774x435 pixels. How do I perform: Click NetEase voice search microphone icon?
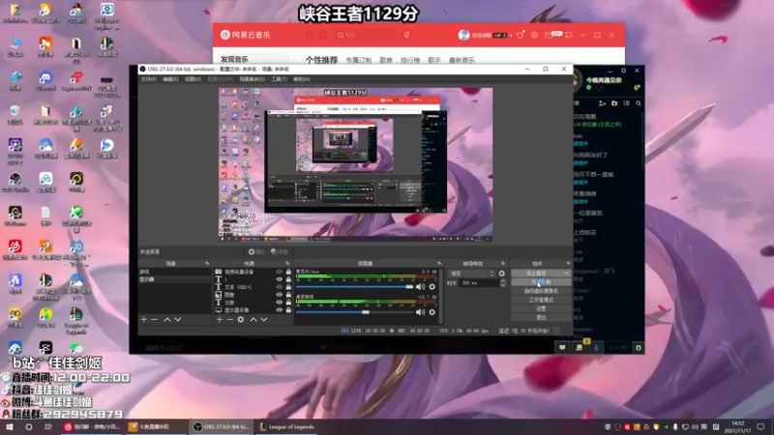pos(406,35)
